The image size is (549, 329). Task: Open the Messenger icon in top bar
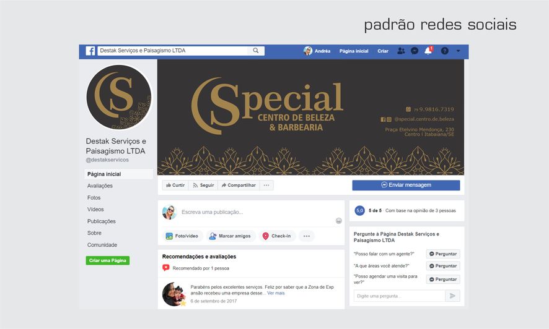pos(415,51)
